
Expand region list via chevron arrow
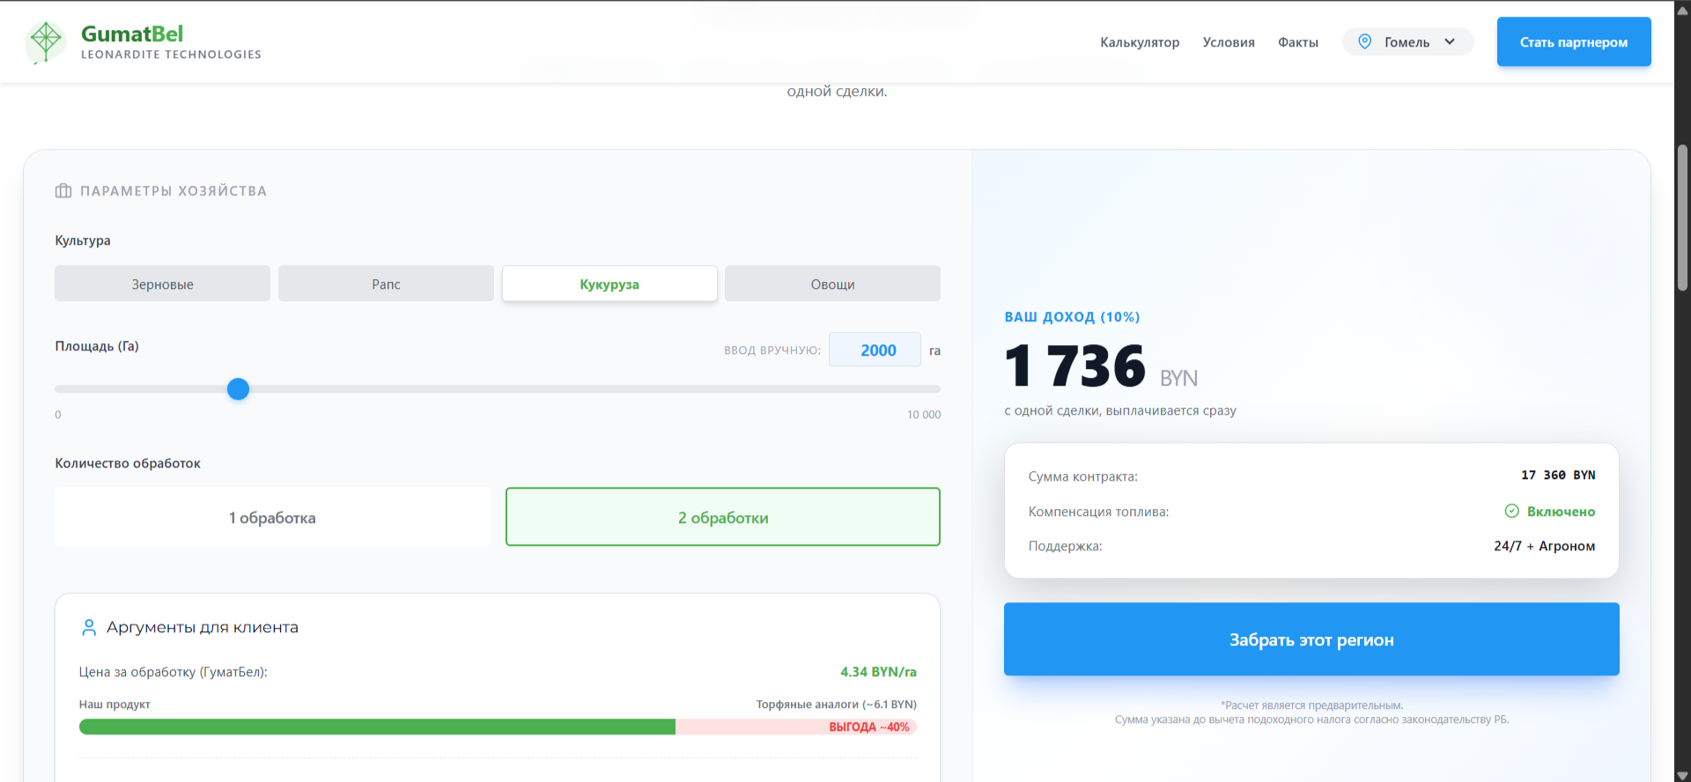pos(1450,41)
